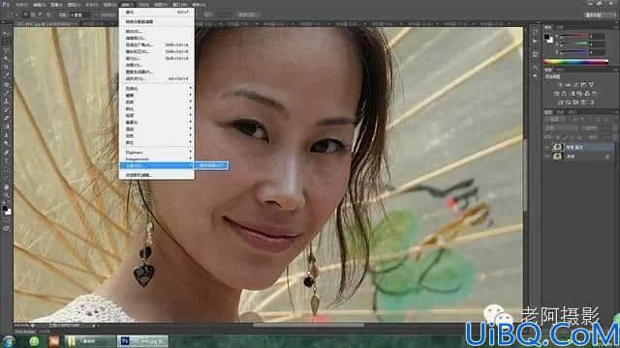Switch to the Photoshop taskbar button
The width and height of the screenshot is (620, 348).
pos(142,341)
